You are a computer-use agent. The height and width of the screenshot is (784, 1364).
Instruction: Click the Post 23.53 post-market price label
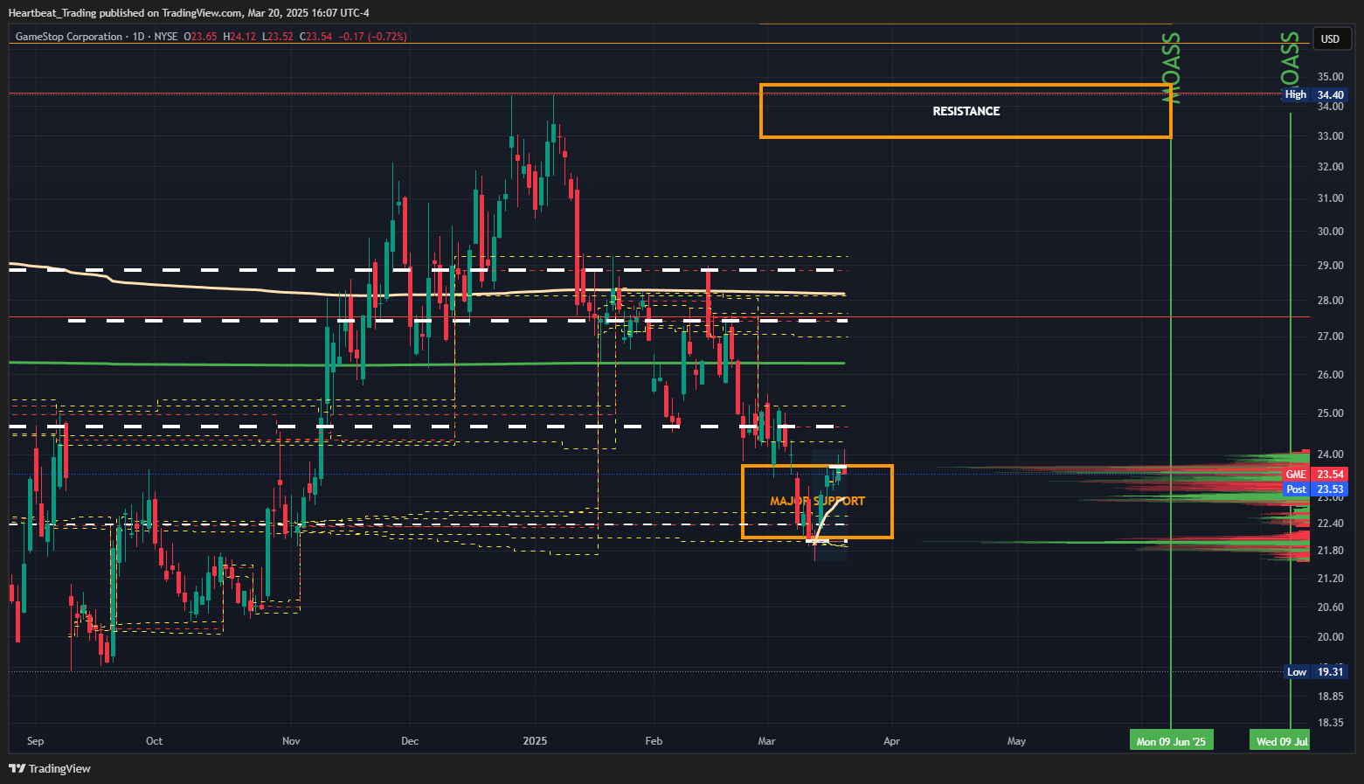point(1315,489)
